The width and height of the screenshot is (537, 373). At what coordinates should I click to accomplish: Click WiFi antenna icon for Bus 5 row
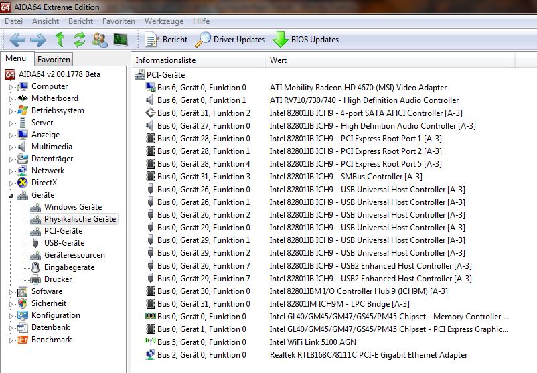pos(151,342)
